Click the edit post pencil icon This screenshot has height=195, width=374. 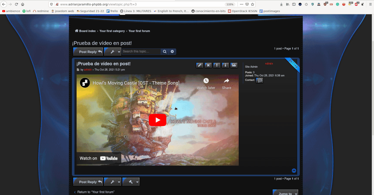200,65
